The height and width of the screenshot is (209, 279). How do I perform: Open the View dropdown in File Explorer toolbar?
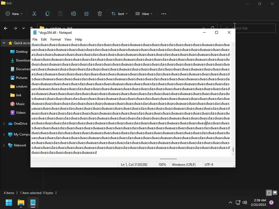tap(144, 14)
